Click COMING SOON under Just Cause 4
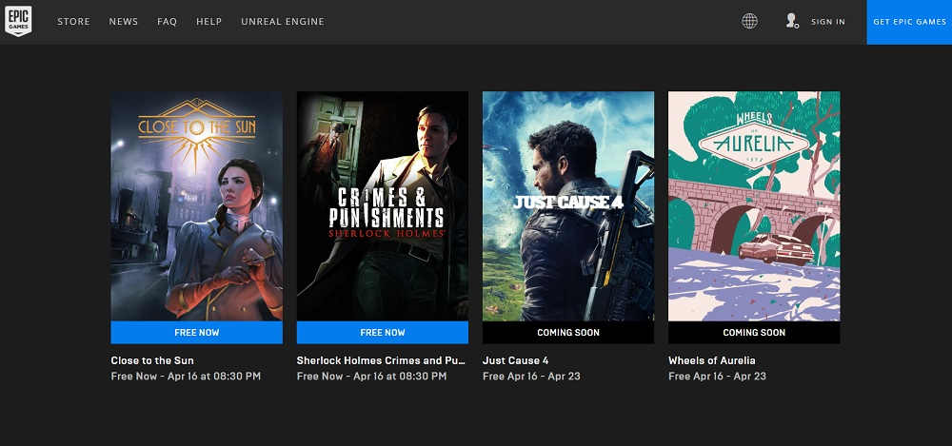The image size is (952, 446). point(568,333)
